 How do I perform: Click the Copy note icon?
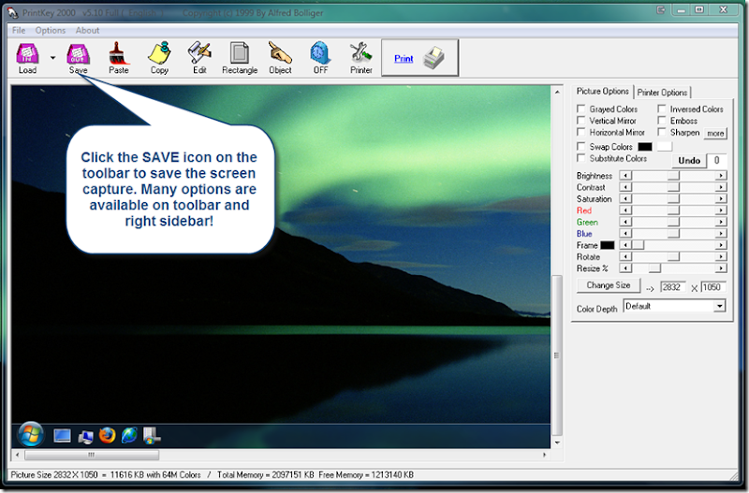[x=159, y=53]
